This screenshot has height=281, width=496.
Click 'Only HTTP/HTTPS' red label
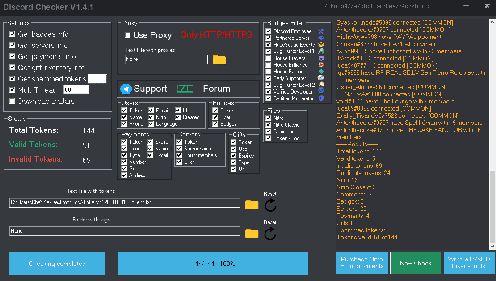point(216,34)
